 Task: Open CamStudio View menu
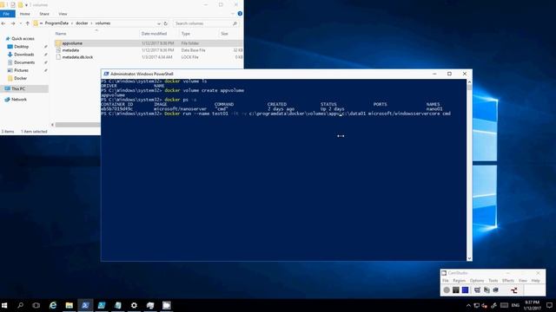coord(523,281)
